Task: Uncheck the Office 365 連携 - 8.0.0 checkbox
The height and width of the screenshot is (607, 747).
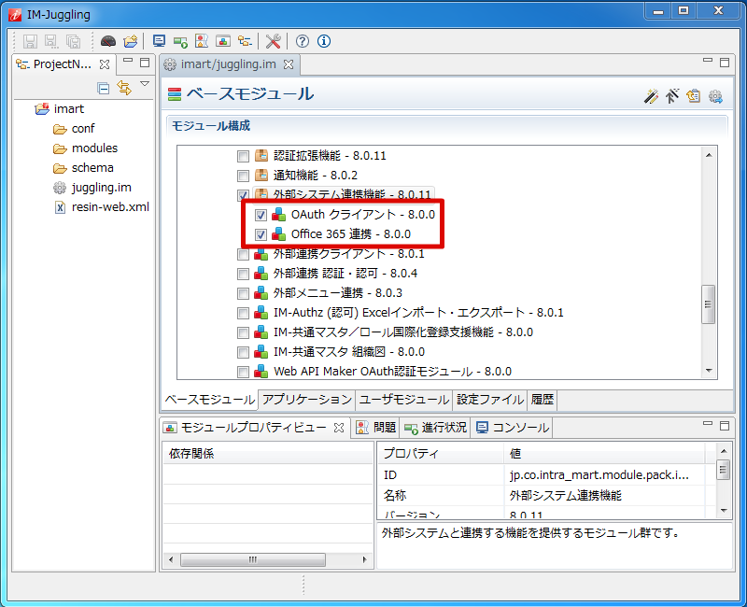Action: (261, 235)
